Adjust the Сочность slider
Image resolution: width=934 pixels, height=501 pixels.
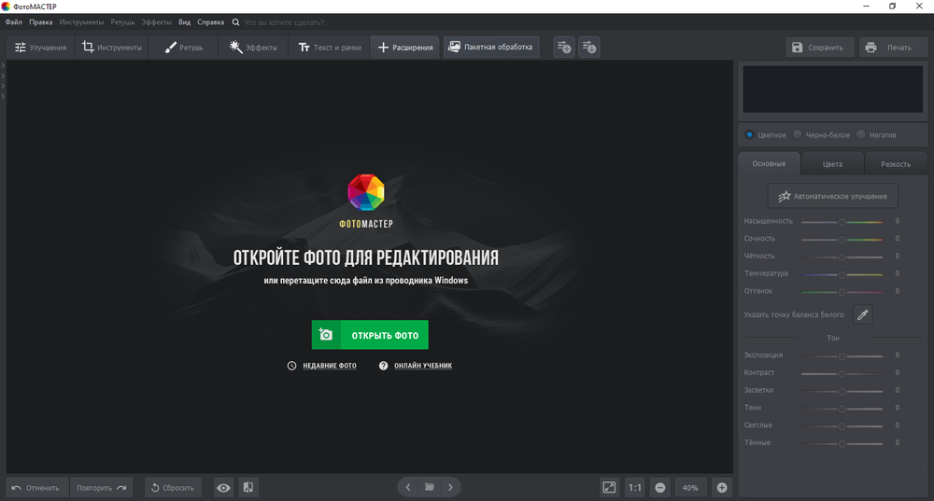[x=842, y=239]
